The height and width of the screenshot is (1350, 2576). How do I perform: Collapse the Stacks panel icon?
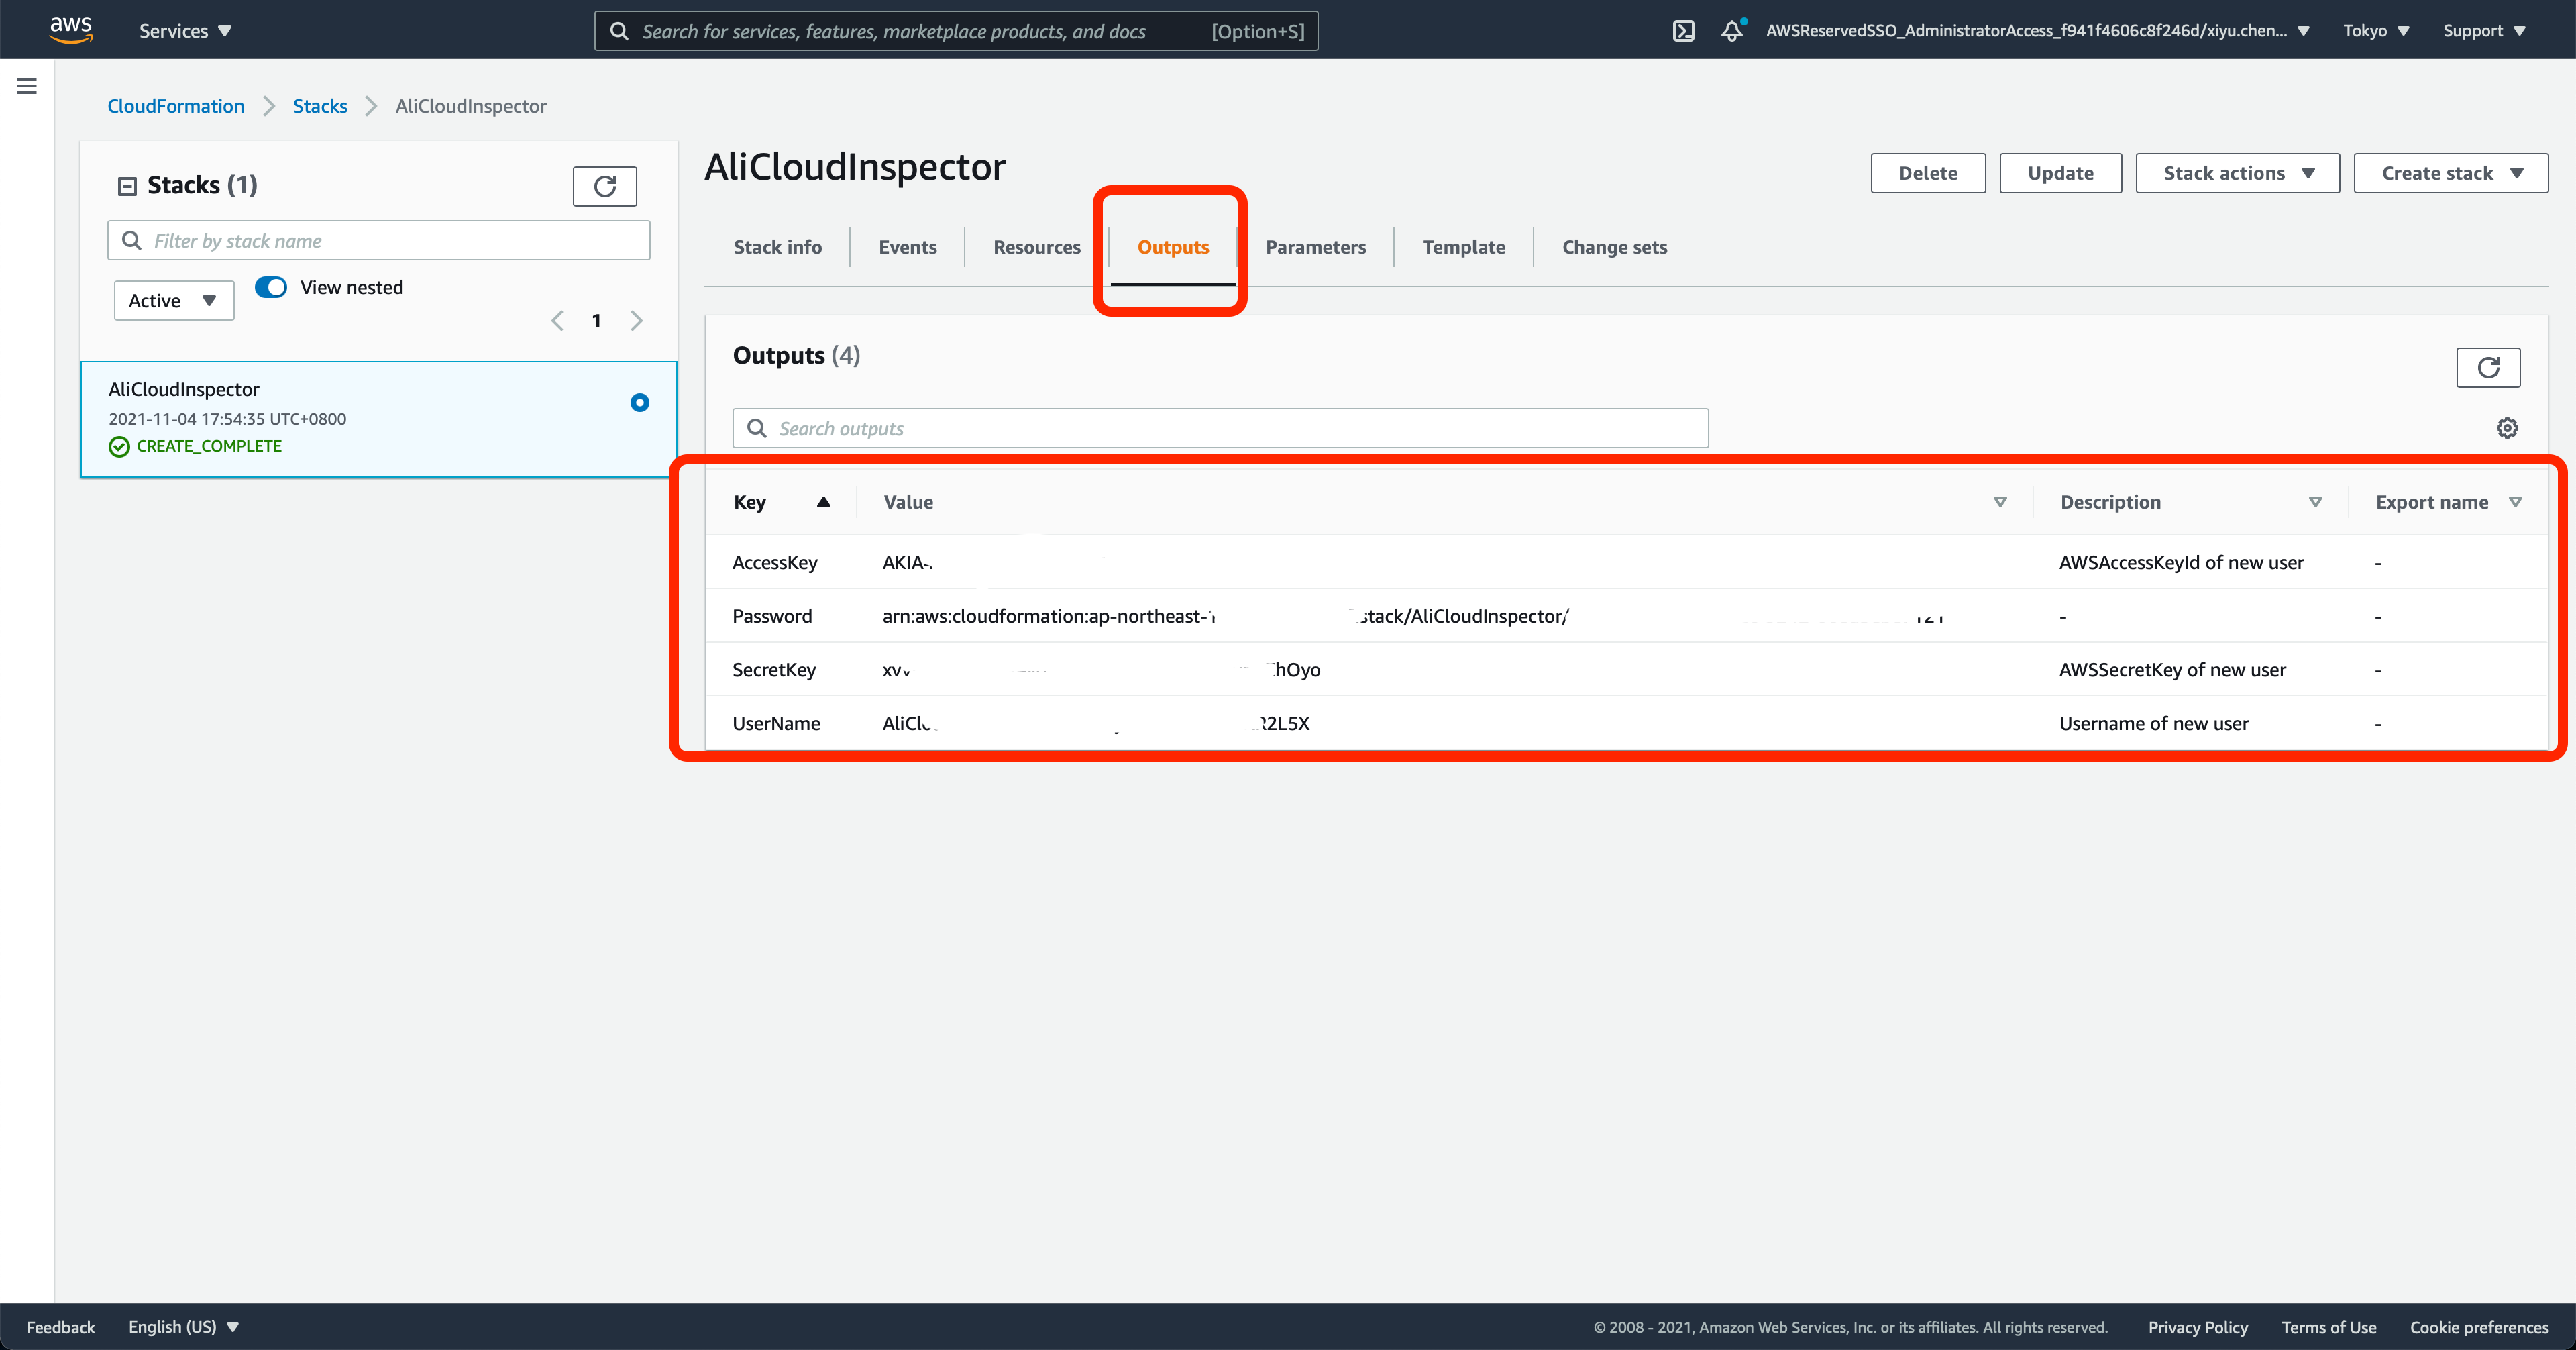click(x=127, y=186)
